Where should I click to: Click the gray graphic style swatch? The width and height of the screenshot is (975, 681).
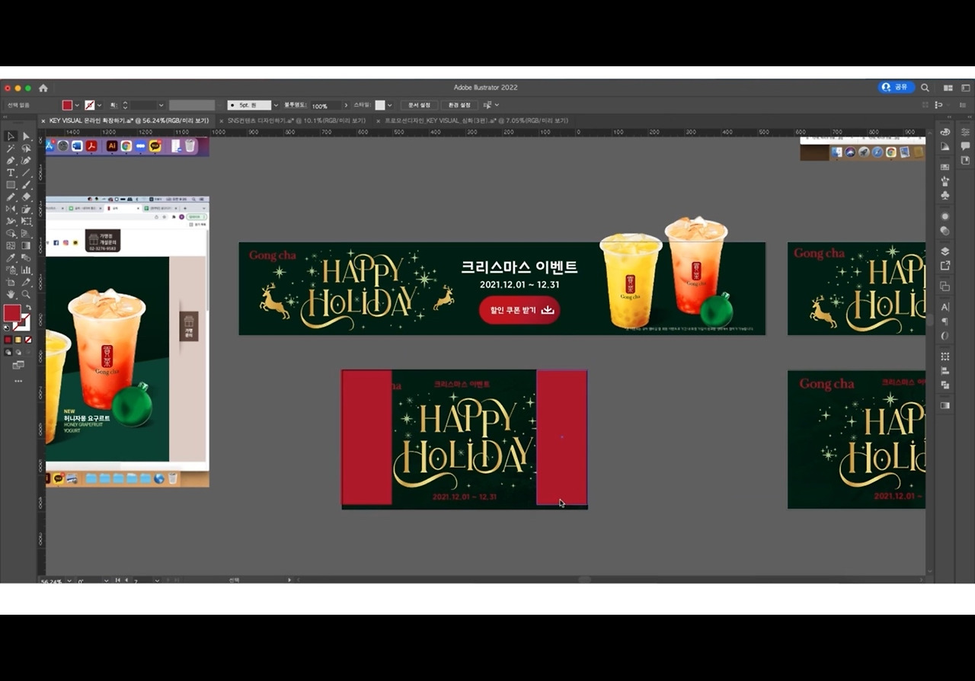pos(380,105)
